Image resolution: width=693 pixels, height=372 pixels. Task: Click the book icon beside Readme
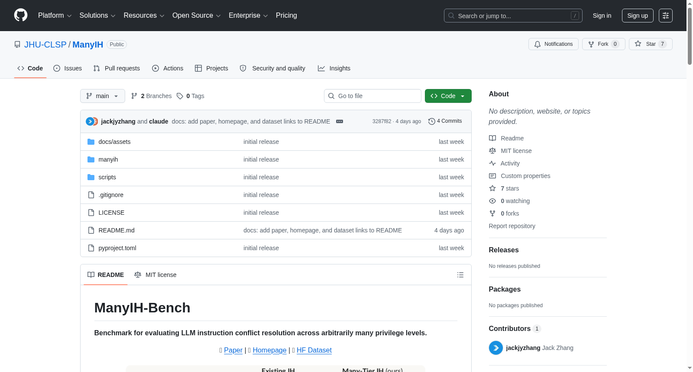tap(492, 138)
